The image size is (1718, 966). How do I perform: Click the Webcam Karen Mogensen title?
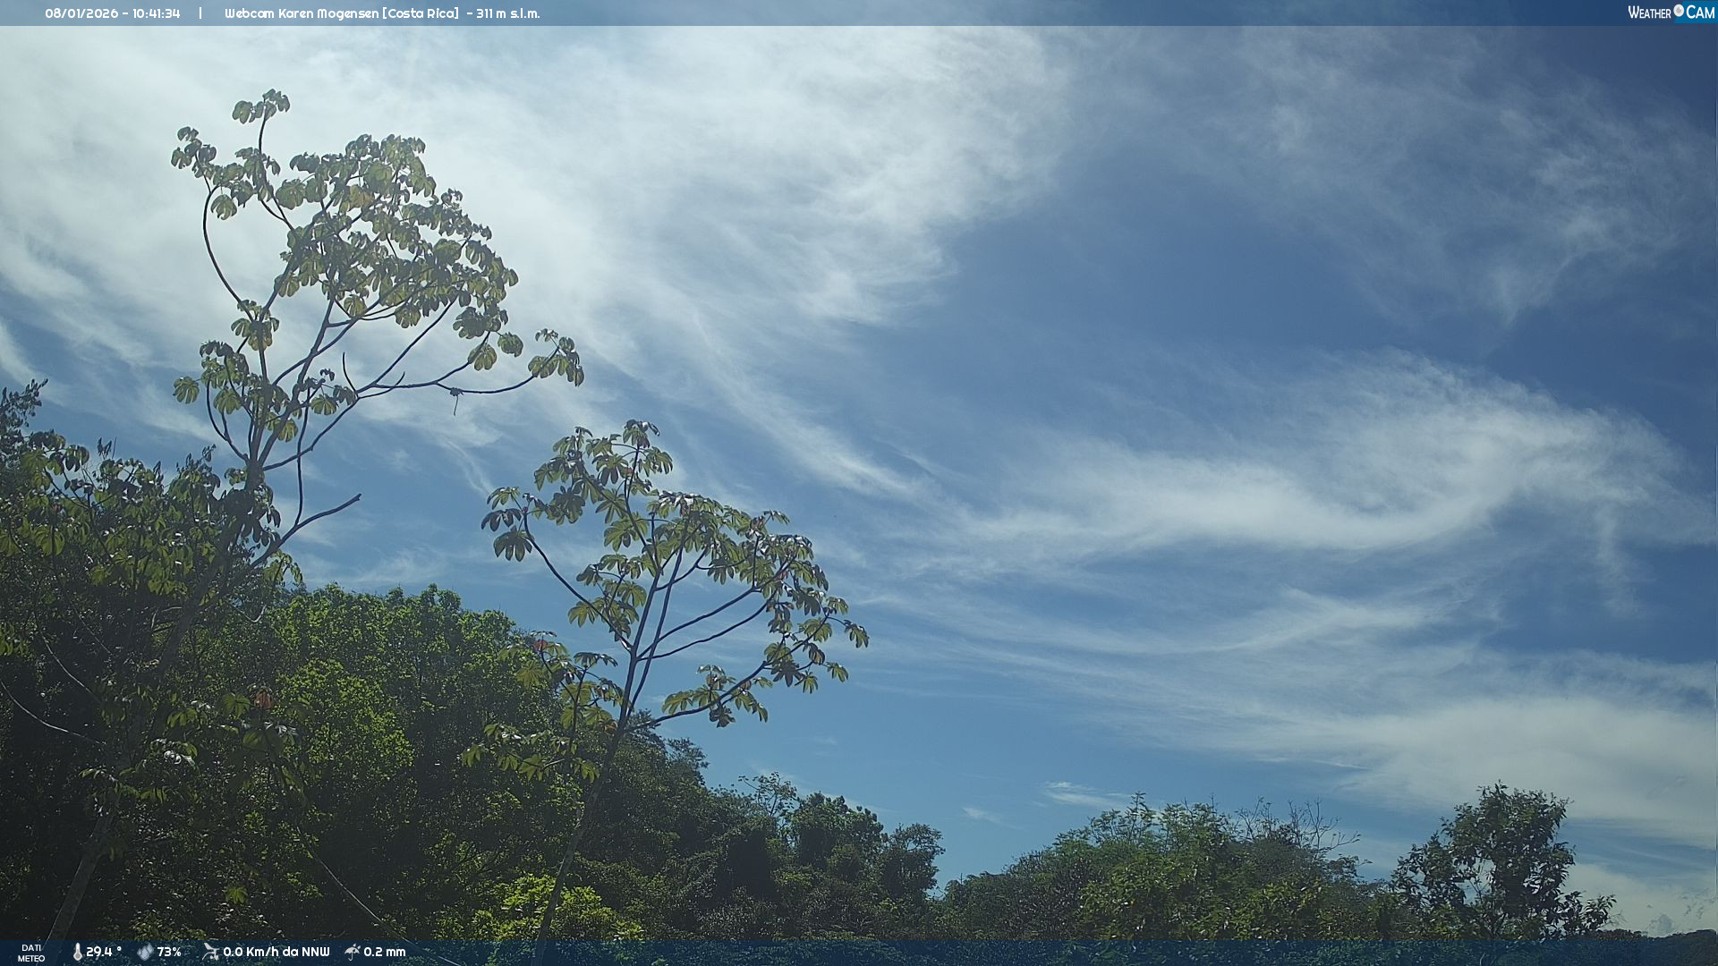point(303,13)
